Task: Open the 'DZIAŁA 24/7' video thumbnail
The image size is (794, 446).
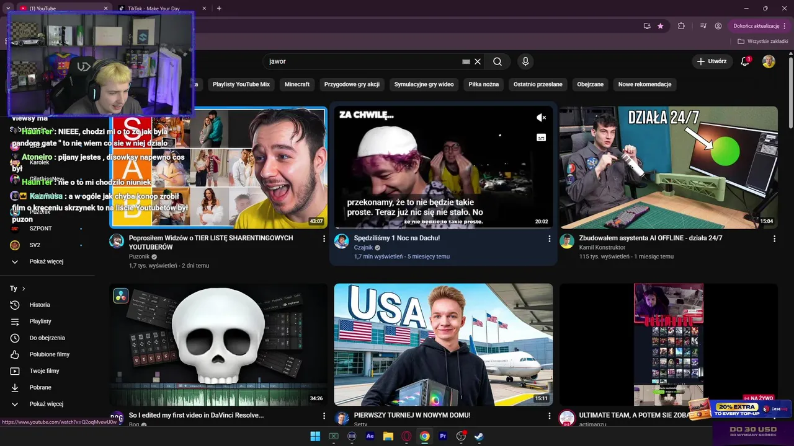Action: (669, 167)
